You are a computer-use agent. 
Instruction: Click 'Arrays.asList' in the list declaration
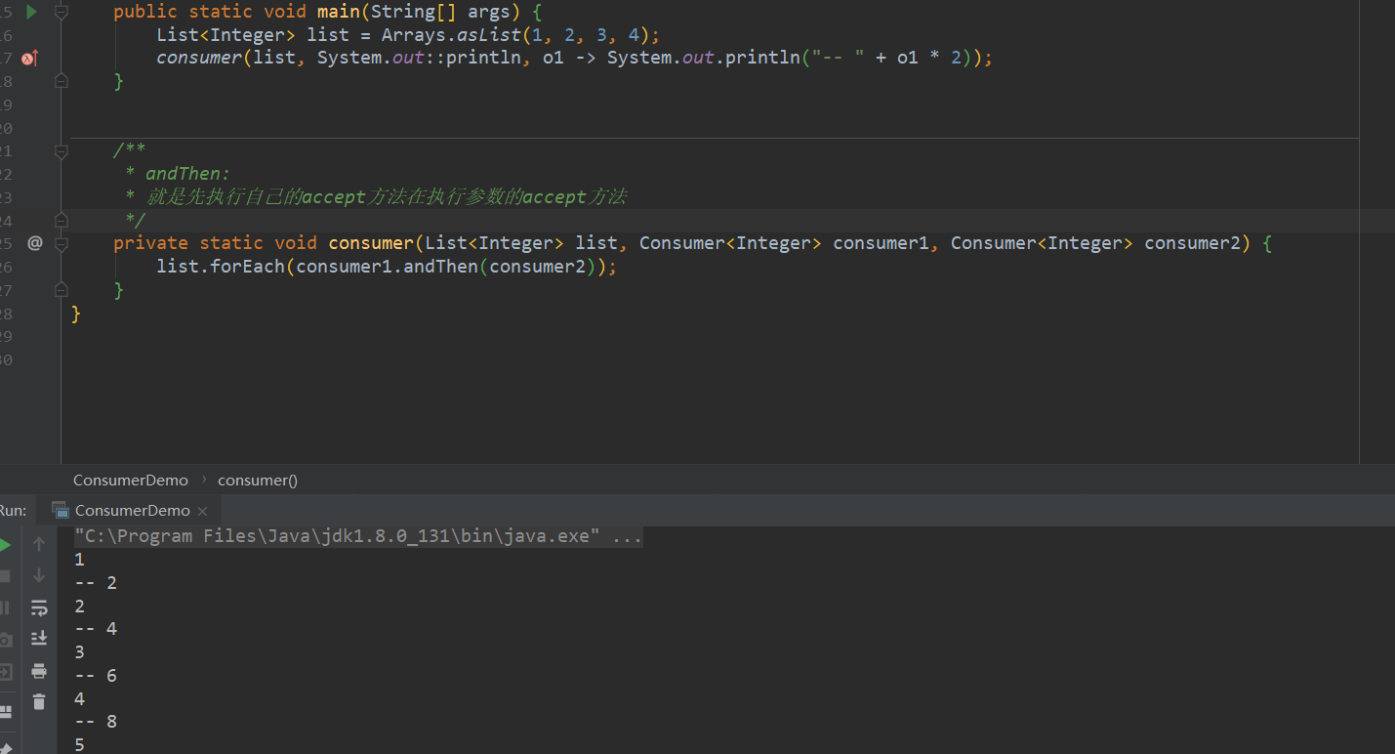451,35
